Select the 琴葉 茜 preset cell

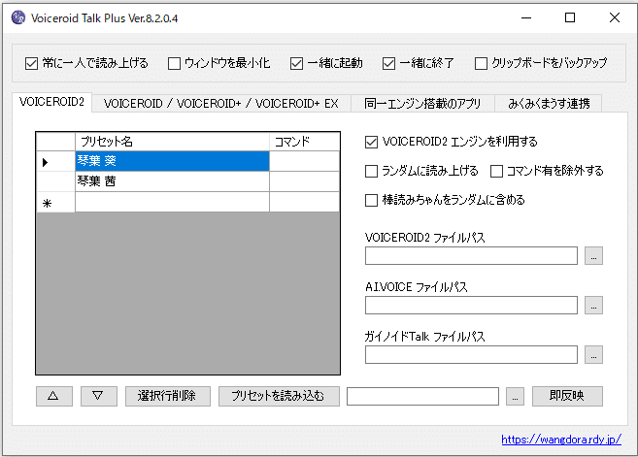pos(172,181)
